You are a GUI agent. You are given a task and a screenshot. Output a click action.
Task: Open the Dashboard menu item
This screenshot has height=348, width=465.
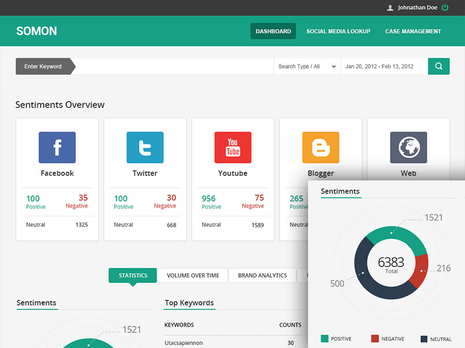[273, 31]
